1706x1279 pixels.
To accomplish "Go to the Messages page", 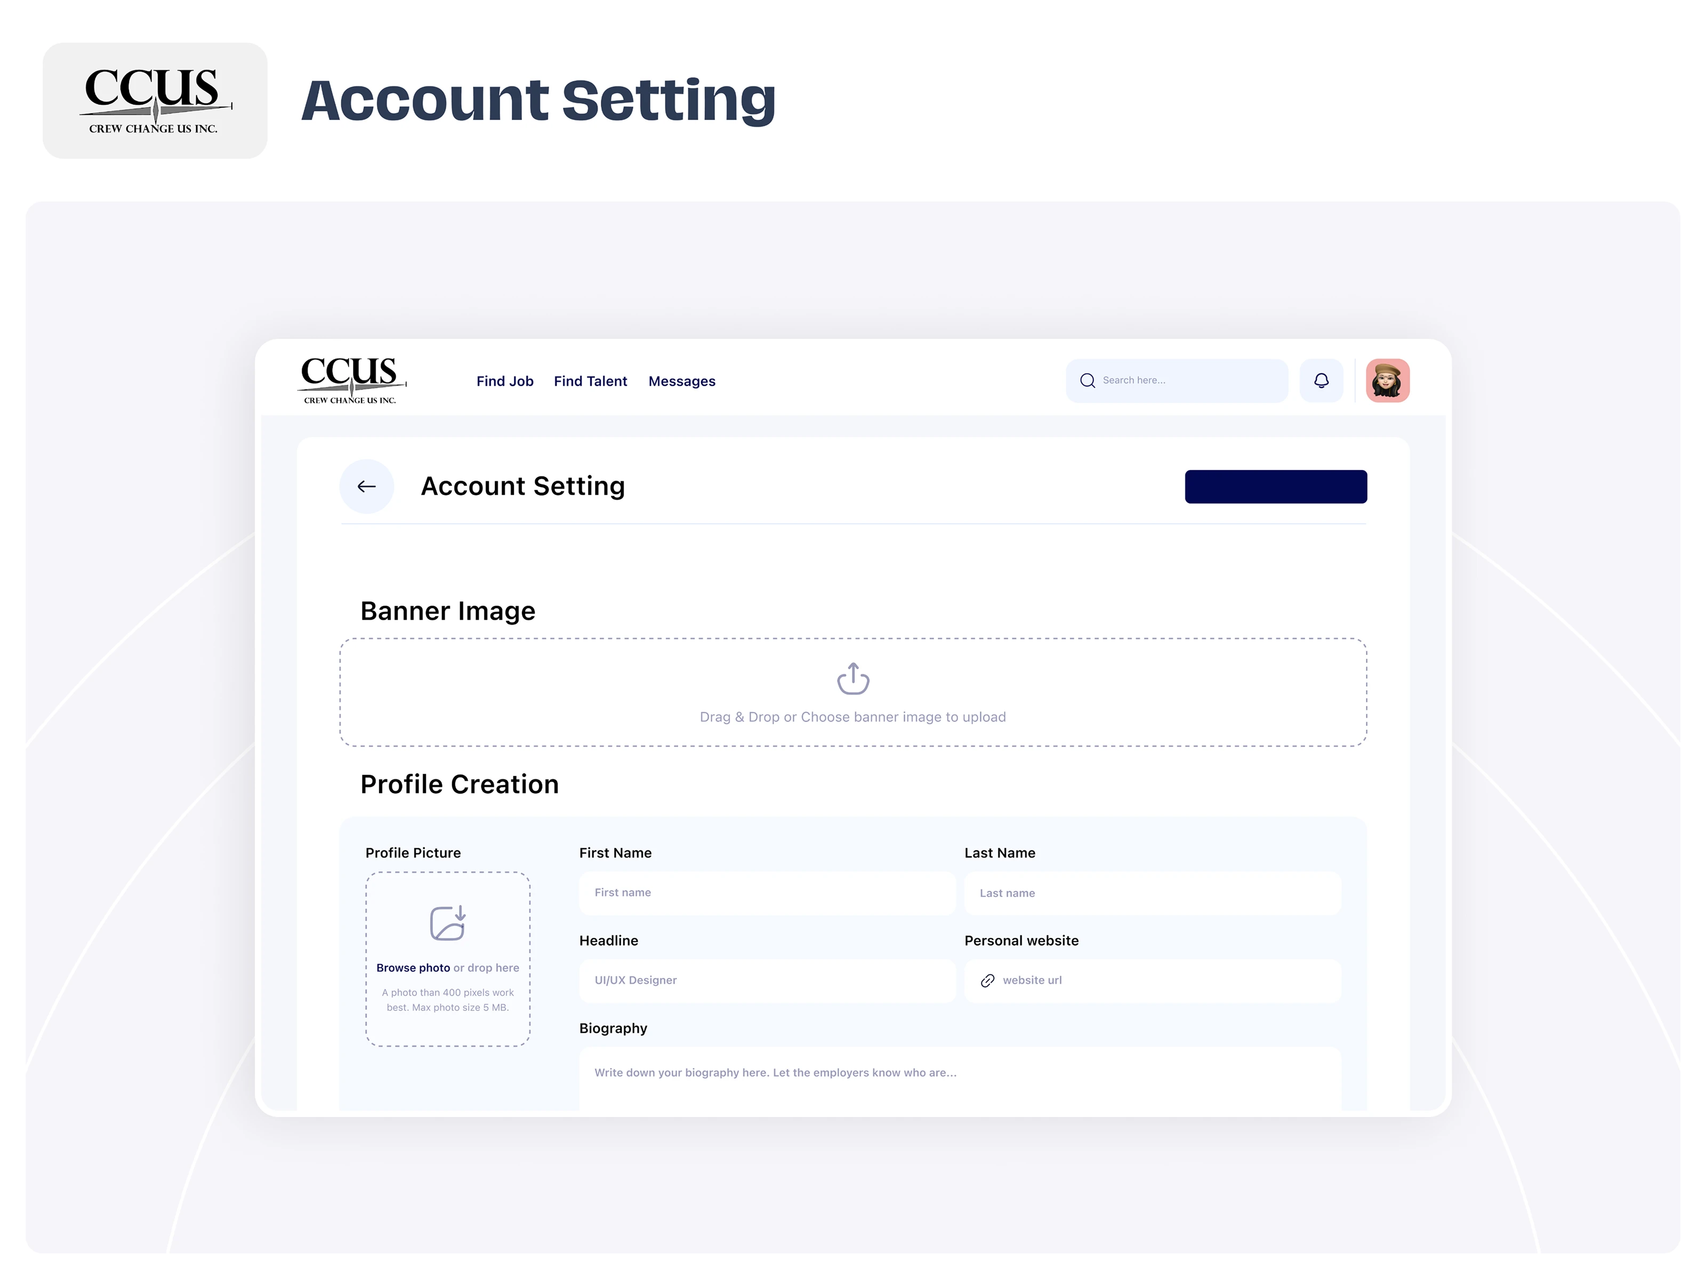I will (x=682, y=381).
